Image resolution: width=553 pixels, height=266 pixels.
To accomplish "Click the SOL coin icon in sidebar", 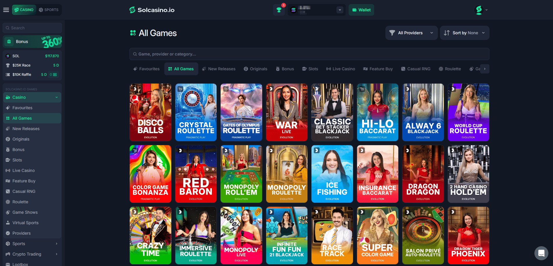I will pyautogui.click(x=8, y=56).
